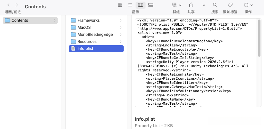Select the Resources folder

coord(87,42)
